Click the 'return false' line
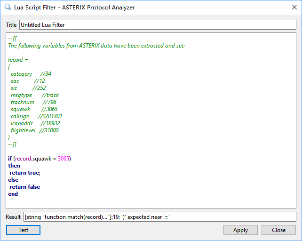 click(x=24, y=187)
